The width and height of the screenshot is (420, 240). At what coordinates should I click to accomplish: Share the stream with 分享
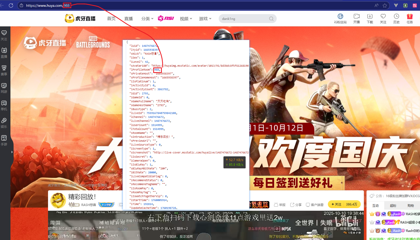coord(296,205)
